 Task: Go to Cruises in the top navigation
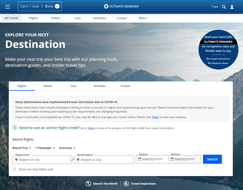122,18
